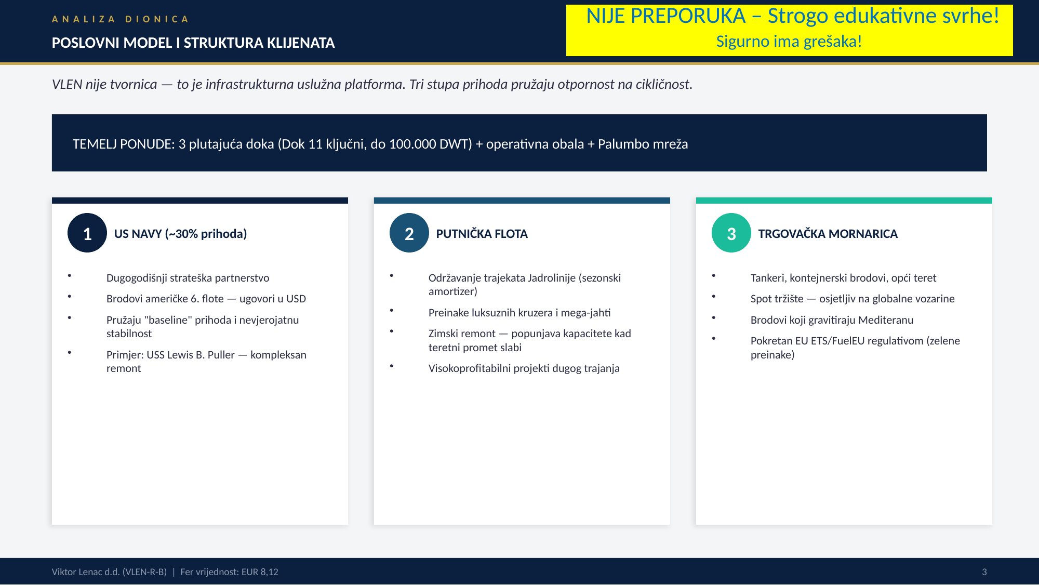This screenshot has height=585, width=1039.
Task: Click the Tankeri, kontejnerski brodovi bullet
Action: click(843, 278)
